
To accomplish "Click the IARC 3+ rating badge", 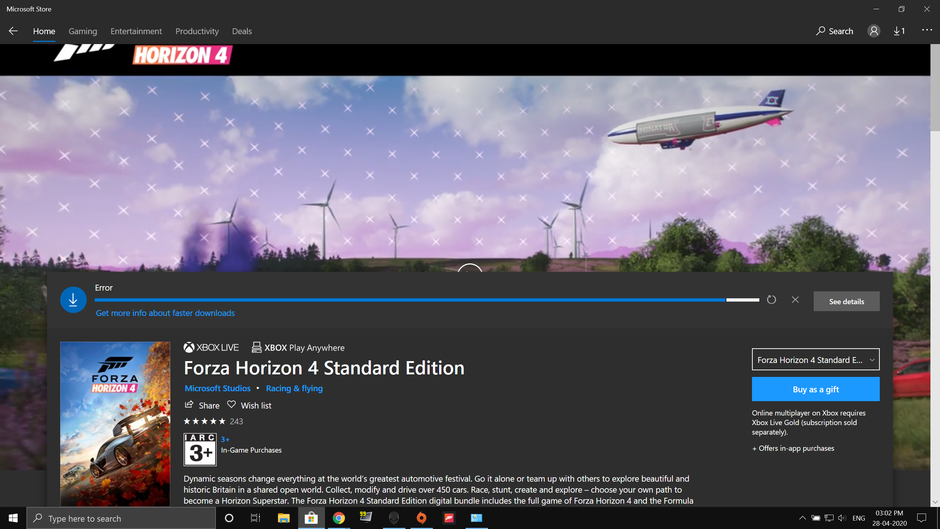I will (x=200, y=450).
